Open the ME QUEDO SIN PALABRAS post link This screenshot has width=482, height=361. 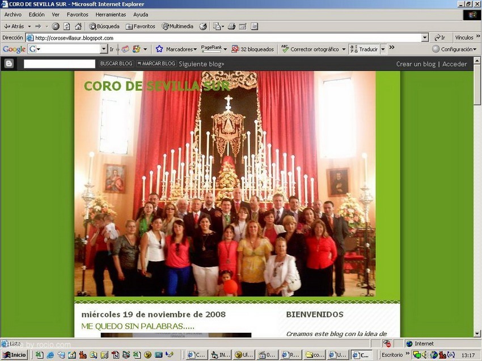pyautogui.click(x=138, y=326)
